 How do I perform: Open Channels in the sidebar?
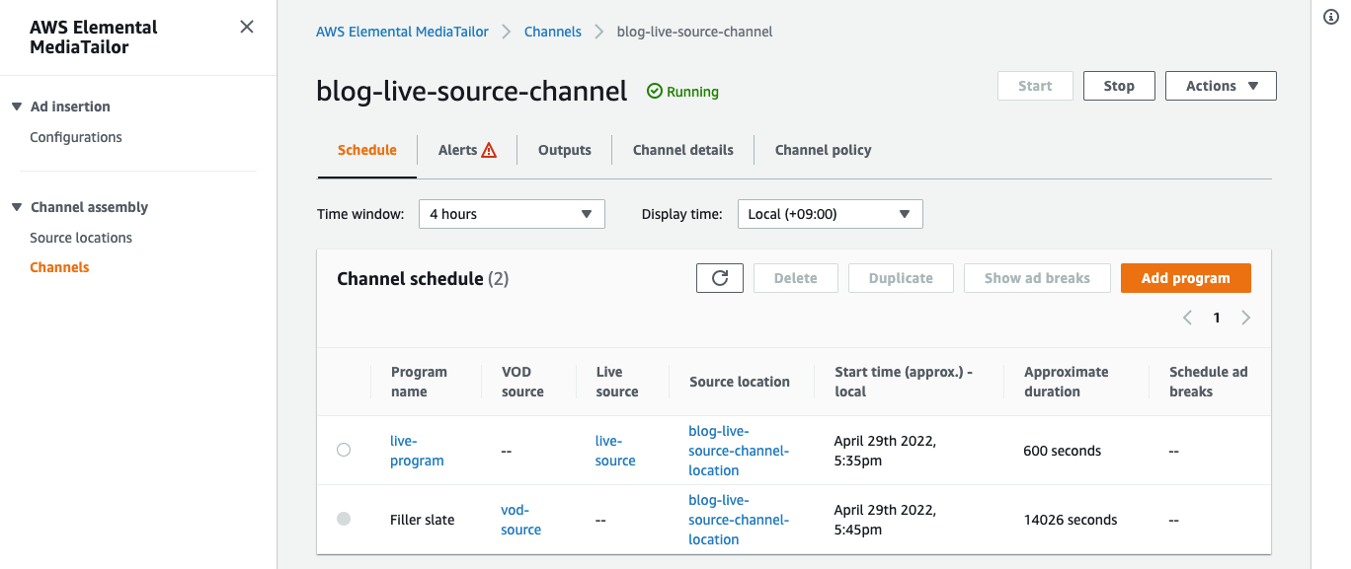(x=59, y=267)
